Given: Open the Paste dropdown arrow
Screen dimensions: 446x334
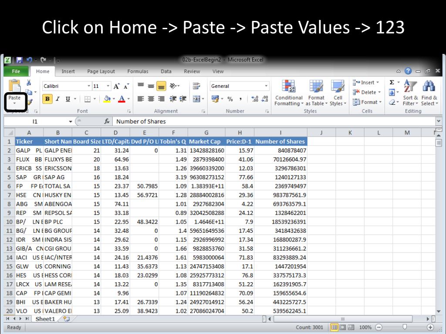Looking at the screenshot, I should pyautogui.click(x=14, y=104).
